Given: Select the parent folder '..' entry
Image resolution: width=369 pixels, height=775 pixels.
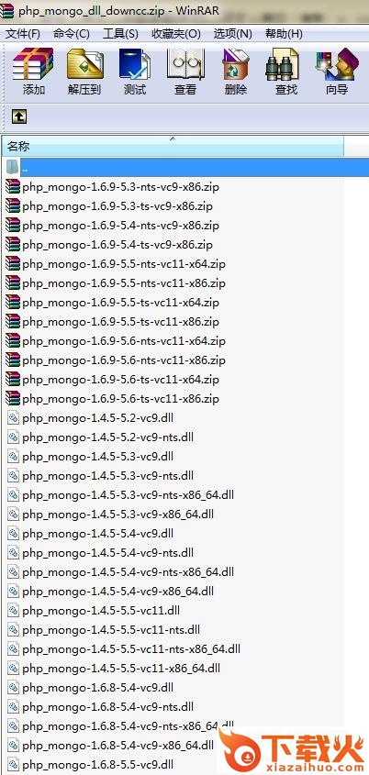Looking at the screenshot, I should tap(185, 168).
